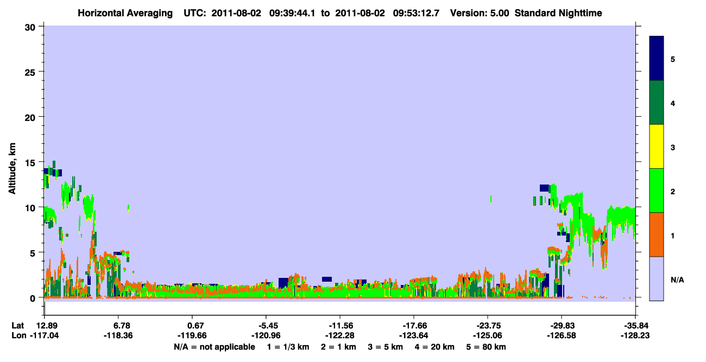Click the end time '09:53:12.7' in the title
This screenshot has height=362, width=706.
[416, 13]
